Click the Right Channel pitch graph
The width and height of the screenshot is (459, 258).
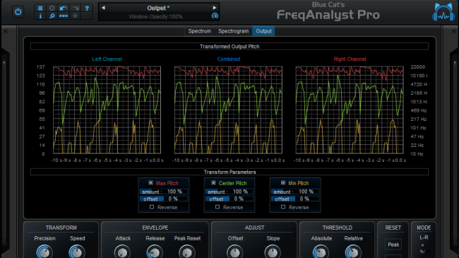(350, 110)
